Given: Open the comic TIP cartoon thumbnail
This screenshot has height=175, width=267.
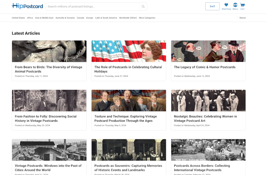Looking at the screenshot, I should pos(208,51).
